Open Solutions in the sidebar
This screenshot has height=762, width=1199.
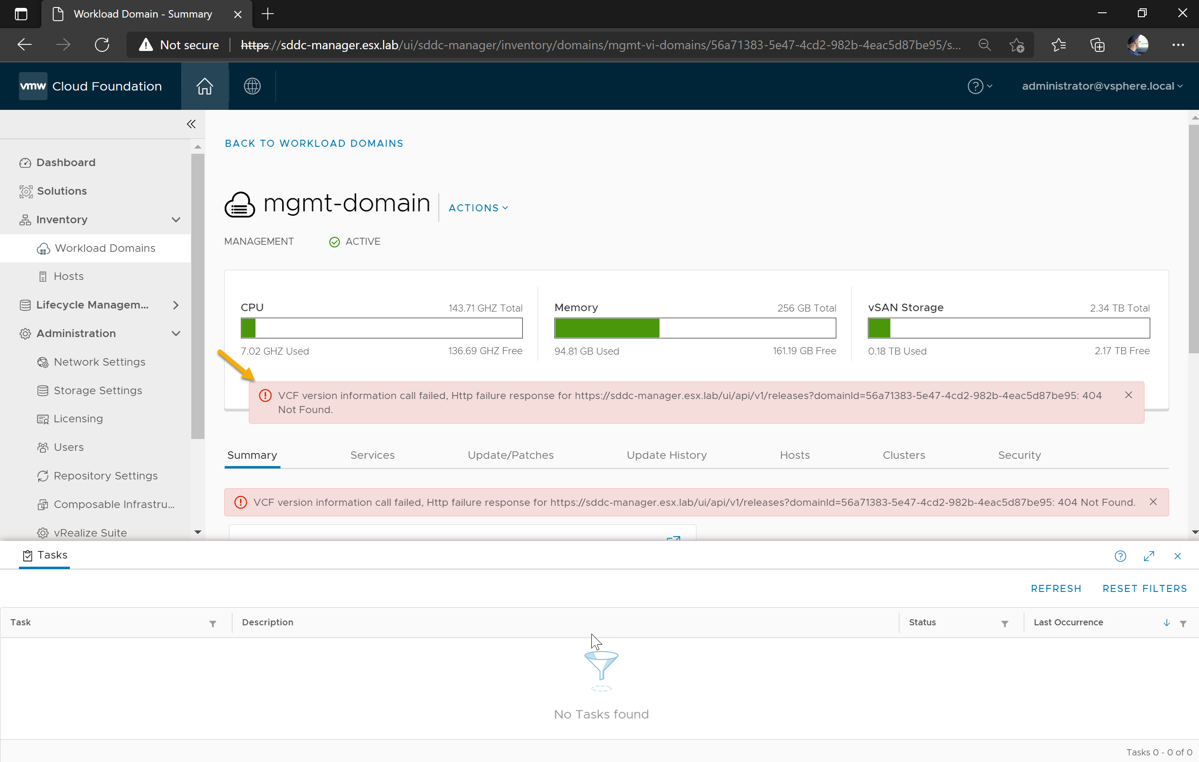tap(61, 191)
